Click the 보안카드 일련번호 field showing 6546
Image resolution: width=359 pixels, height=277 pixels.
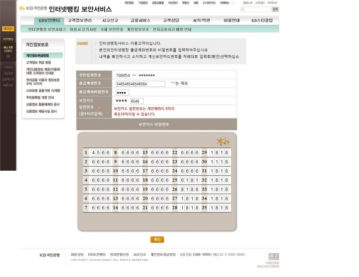[137, 101]
